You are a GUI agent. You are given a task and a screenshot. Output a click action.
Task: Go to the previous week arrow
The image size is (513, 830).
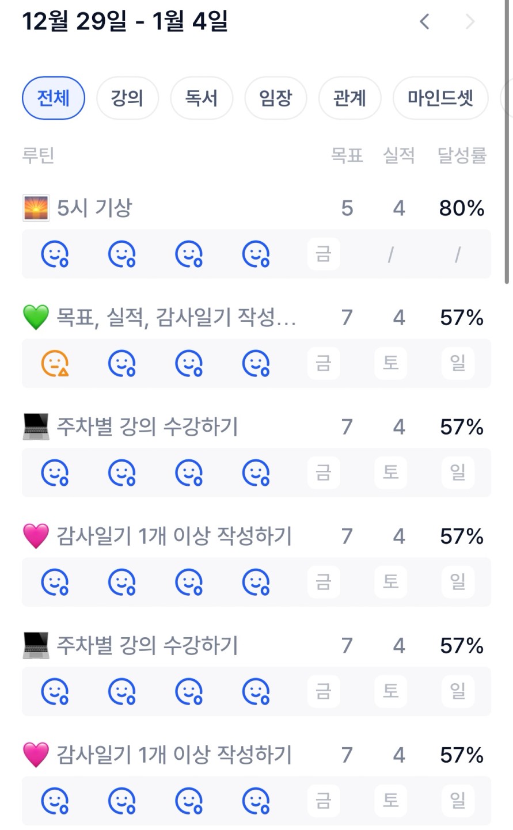[424, 22]
